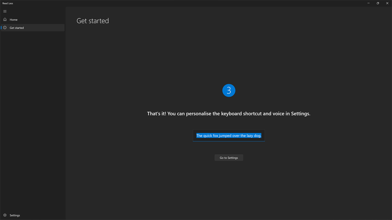Switch to the Home page
Screen dimensions: 392x220
[x=13, y=19]
